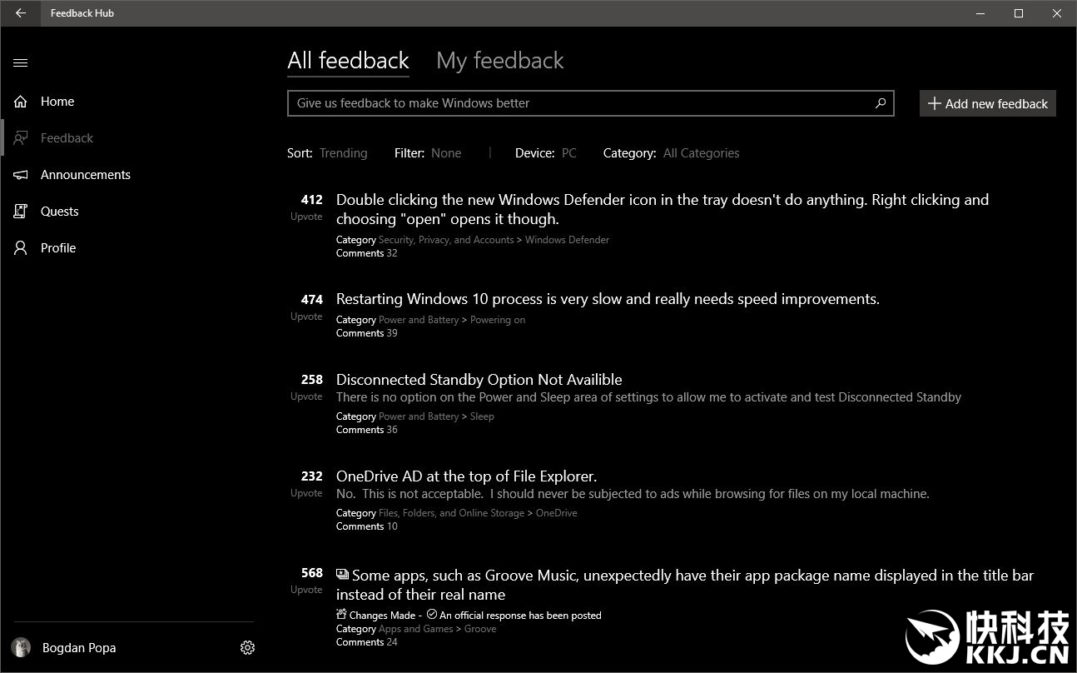Click the back arrow in title bar
Viewport: 1077px width, 673px height.
point(21,13)
